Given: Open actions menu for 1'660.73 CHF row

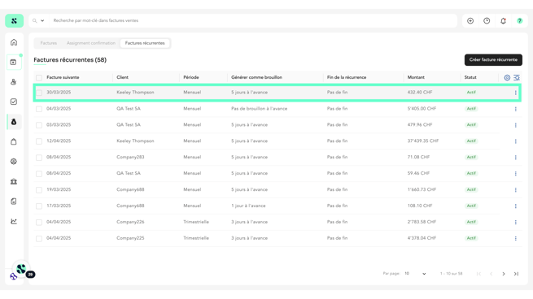Looking at the screenshot, I should click(x=515, y=189).
